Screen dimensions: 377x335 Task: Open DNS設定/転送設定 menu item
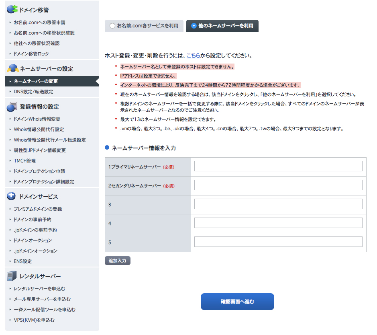[x=33, y=92]
